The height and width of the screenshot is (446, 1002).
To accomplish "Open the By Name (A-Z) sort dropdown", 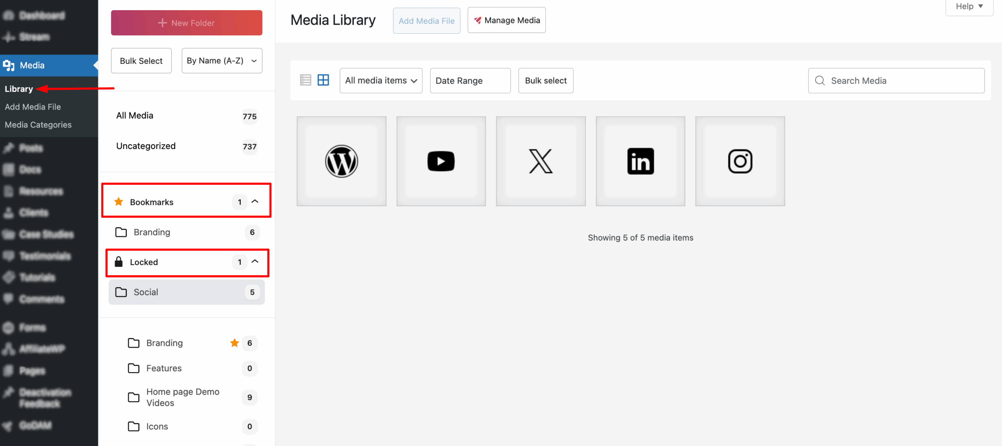I will (222, 60).
